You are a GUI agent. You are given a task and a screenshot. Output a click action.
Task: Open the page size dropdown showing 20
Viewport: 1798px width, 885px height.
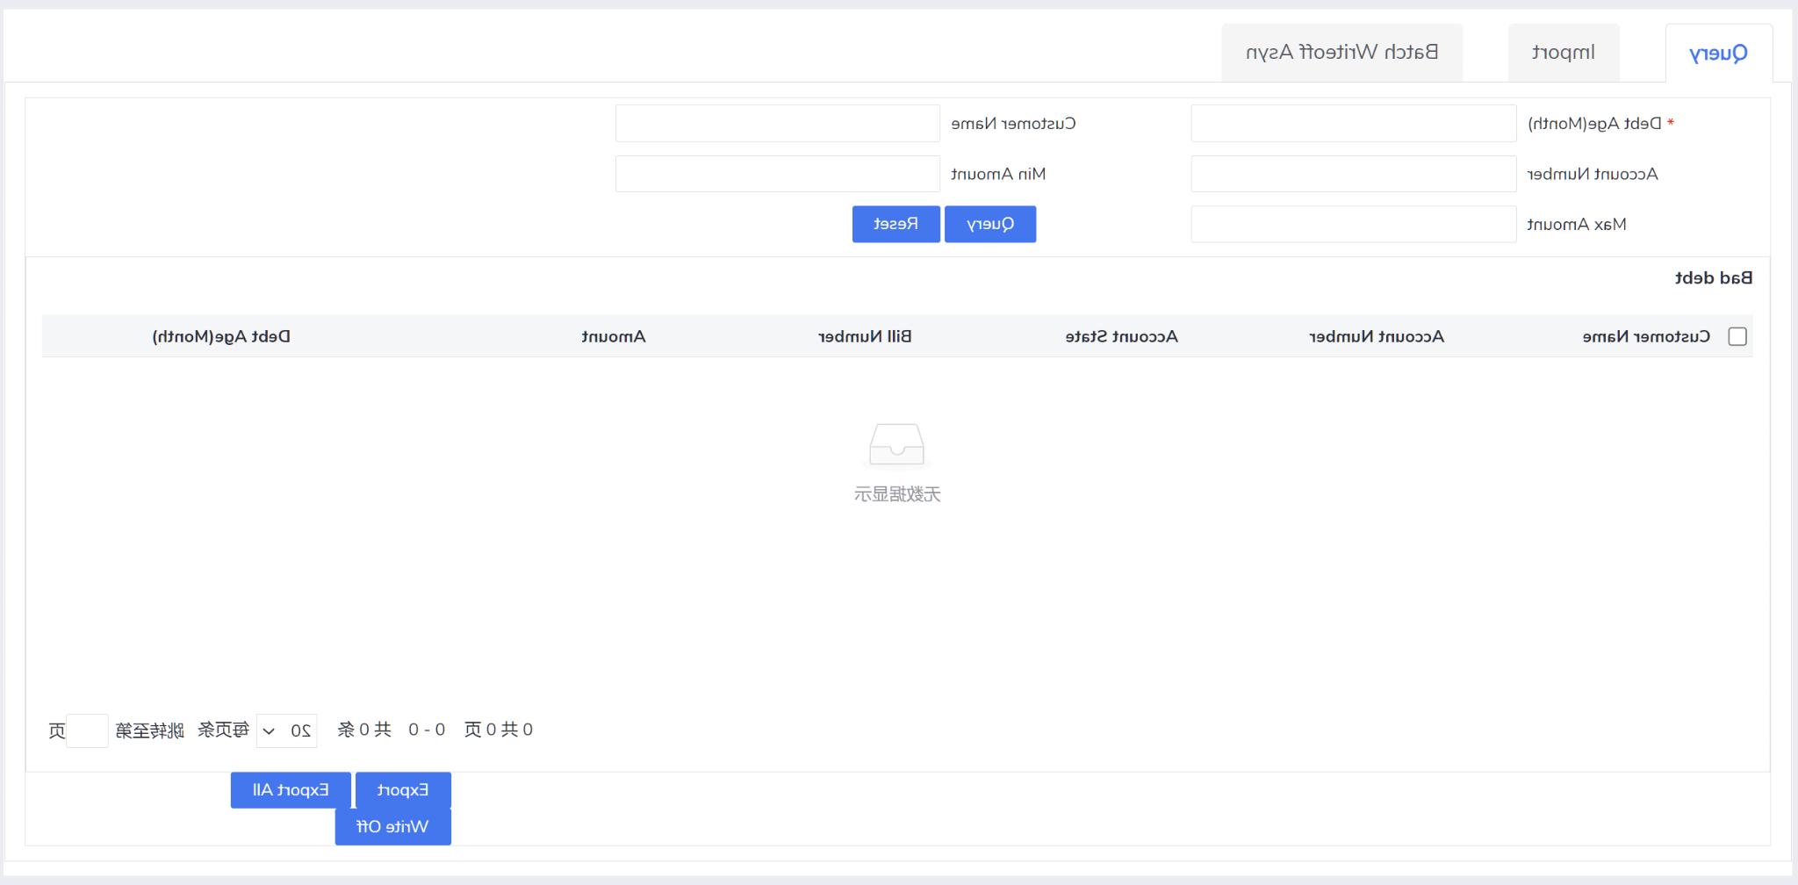(x=286, y=730)
